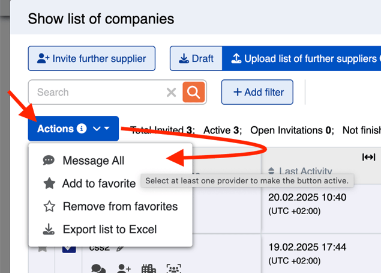The height and width of the screenshot is (273, 381).
Task: Select Remove from favorites menu entry
Action: click(120, 206)
